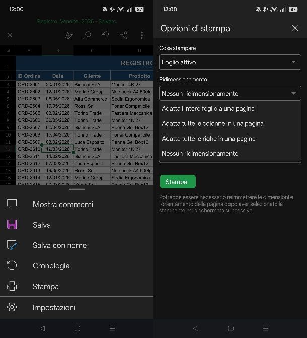Tap cell ORD-2608
307x338 pixels.
tap(29, 134)
